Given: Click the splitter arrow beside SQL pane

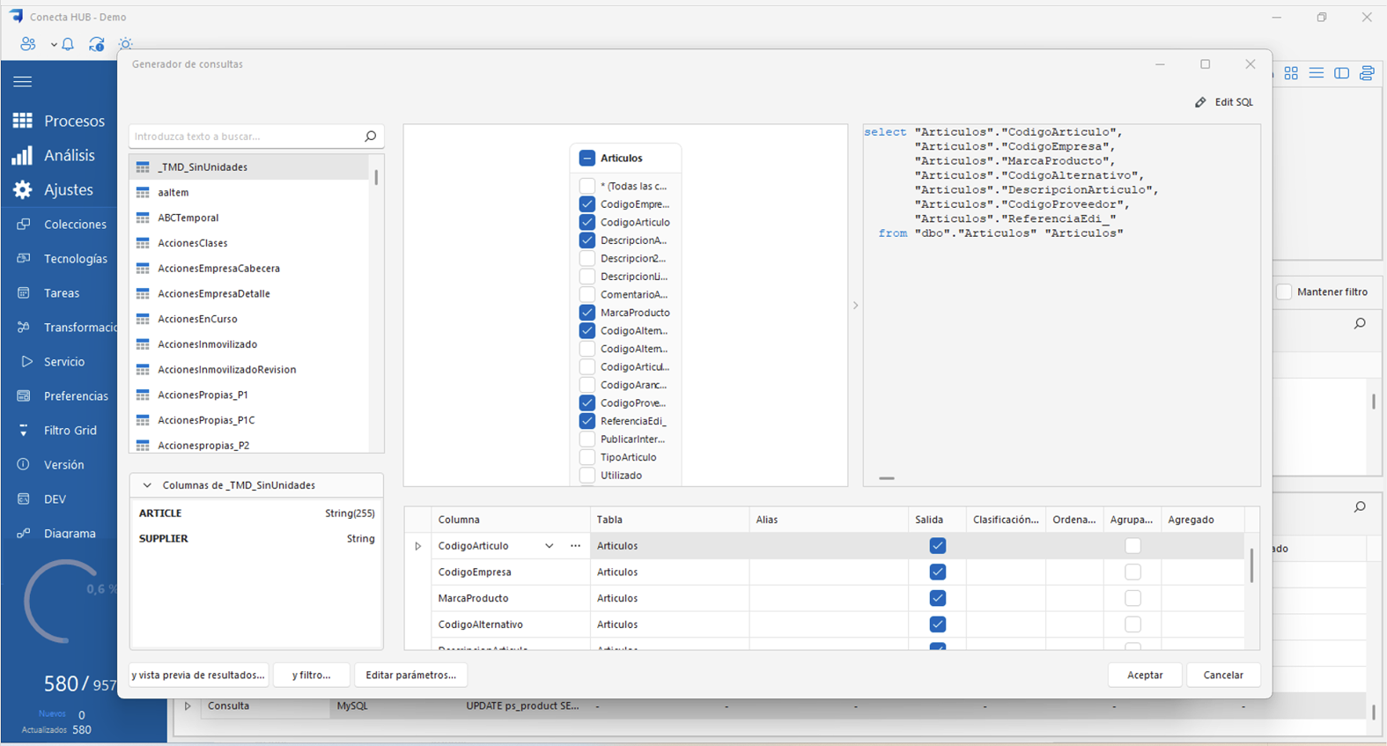Looking at the screenshot, I should (855, 306).
